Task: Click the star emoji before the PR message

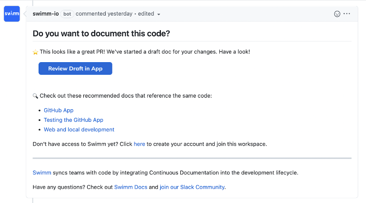Action: [x=35, y=52]
